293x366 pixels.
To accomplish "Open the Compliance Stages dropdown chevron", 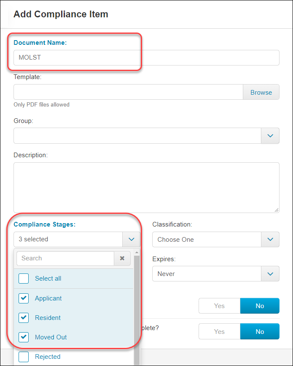I will [x=132, y=239].
